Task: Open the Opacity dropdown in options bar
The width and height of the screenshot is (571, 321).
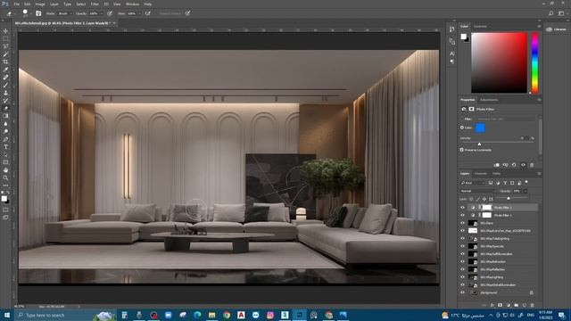Action: 101,13
